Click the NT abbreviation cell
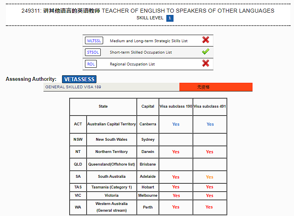Viewport: 294px width, 216px height. [x=78, y=152]
